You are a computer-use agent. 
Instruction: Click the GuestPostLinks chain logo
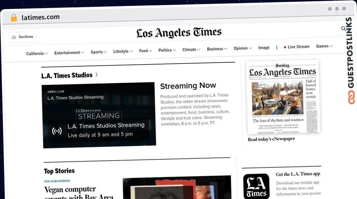[352, 98]
